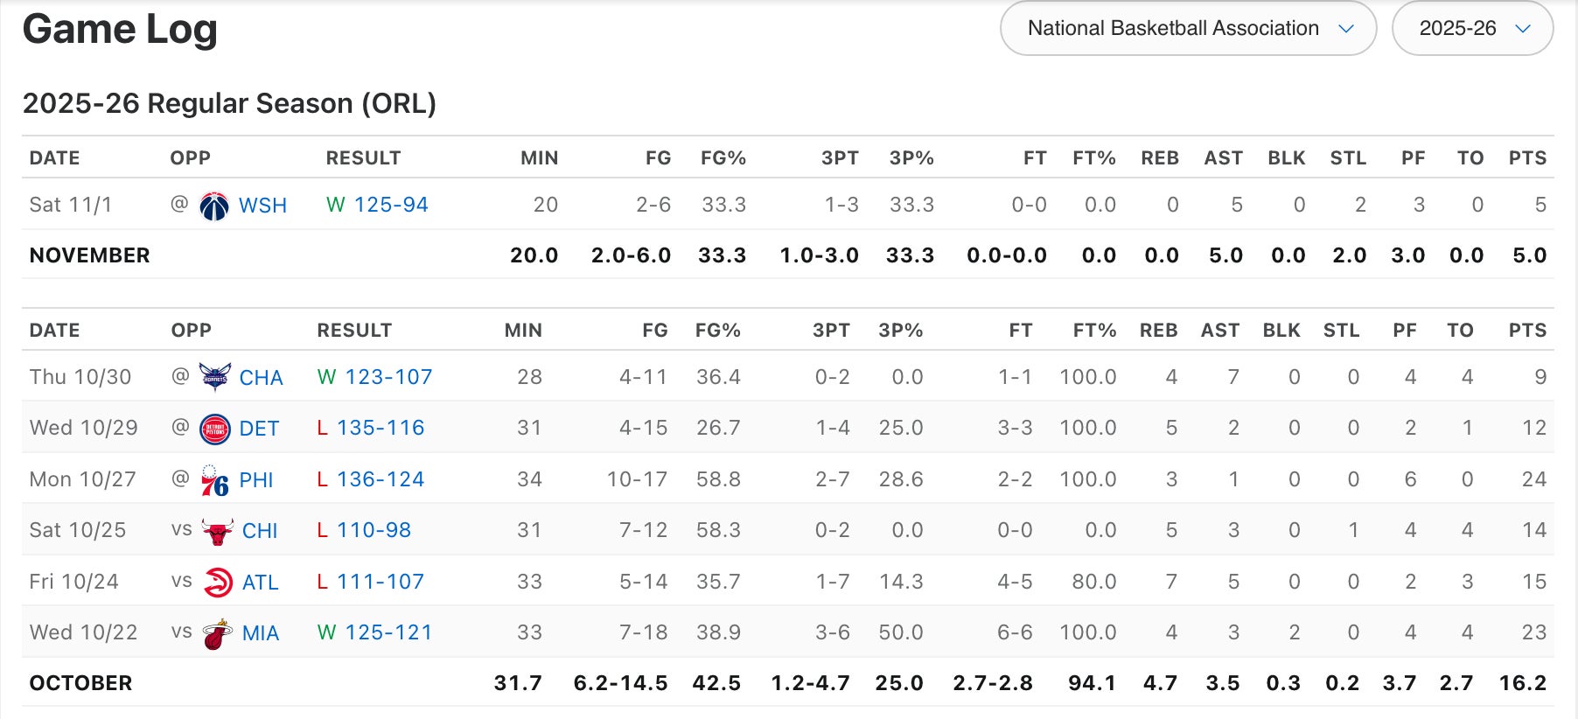
Task: View the 135-116 loss box score
Action: [x=381, y=428]
